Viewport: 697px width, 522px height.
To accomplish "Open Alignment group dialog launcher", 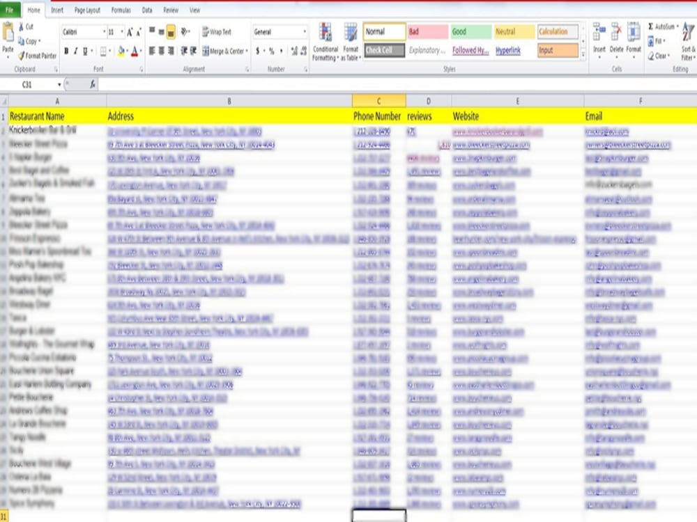I will click(247, 69).
